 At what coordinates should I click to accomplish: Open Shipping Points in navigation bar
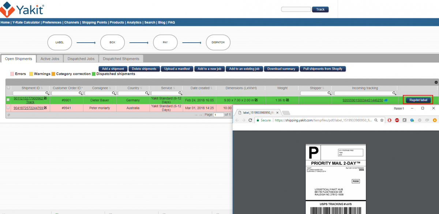94,22
